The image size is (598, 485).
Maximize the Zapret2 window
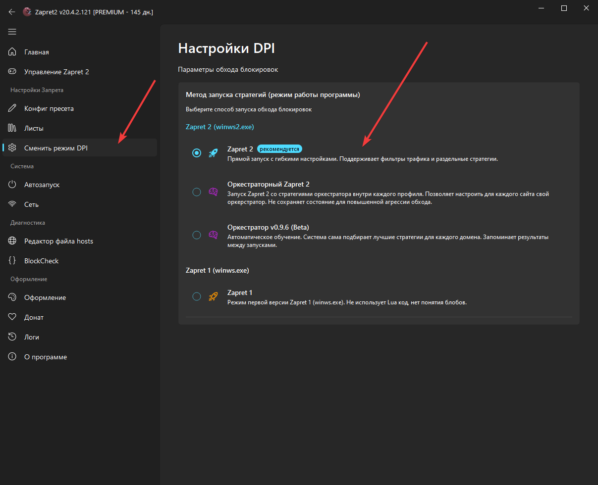564,8
